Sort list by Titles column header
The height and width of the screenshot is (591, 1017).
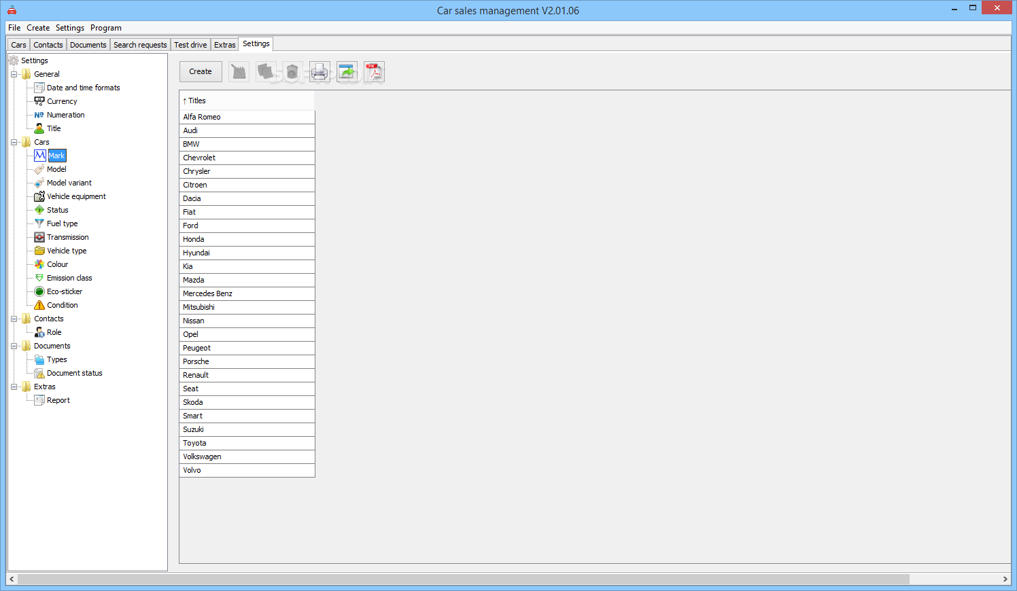point(247,101)
